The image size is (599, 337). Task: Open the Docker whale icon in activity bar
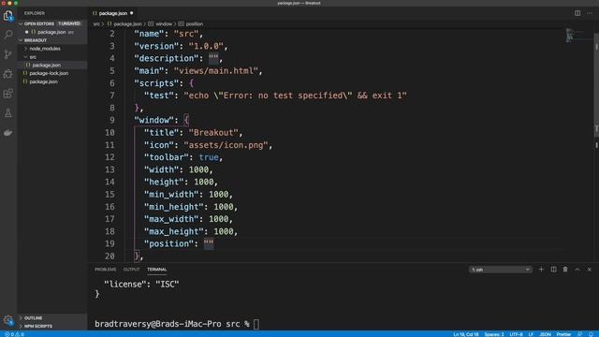pyautogui.click(x=8, y=133)
